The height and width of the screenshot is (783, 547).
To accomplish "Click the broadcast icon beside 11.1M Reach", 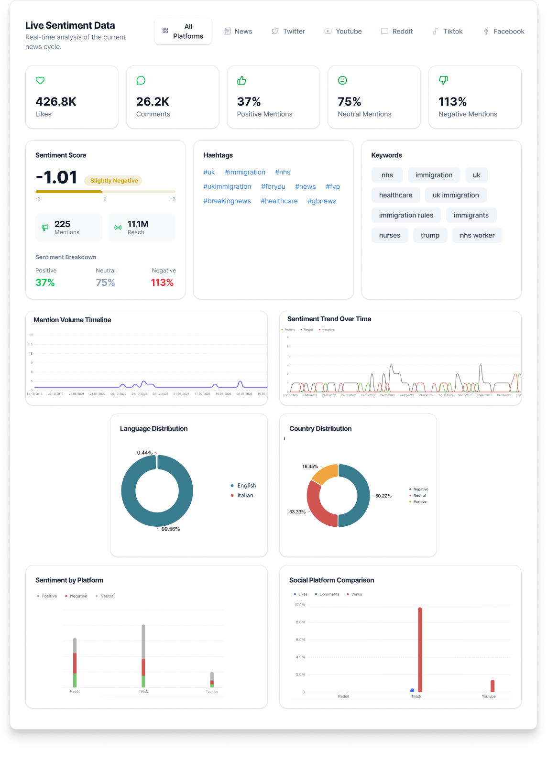I will point(118,228).
